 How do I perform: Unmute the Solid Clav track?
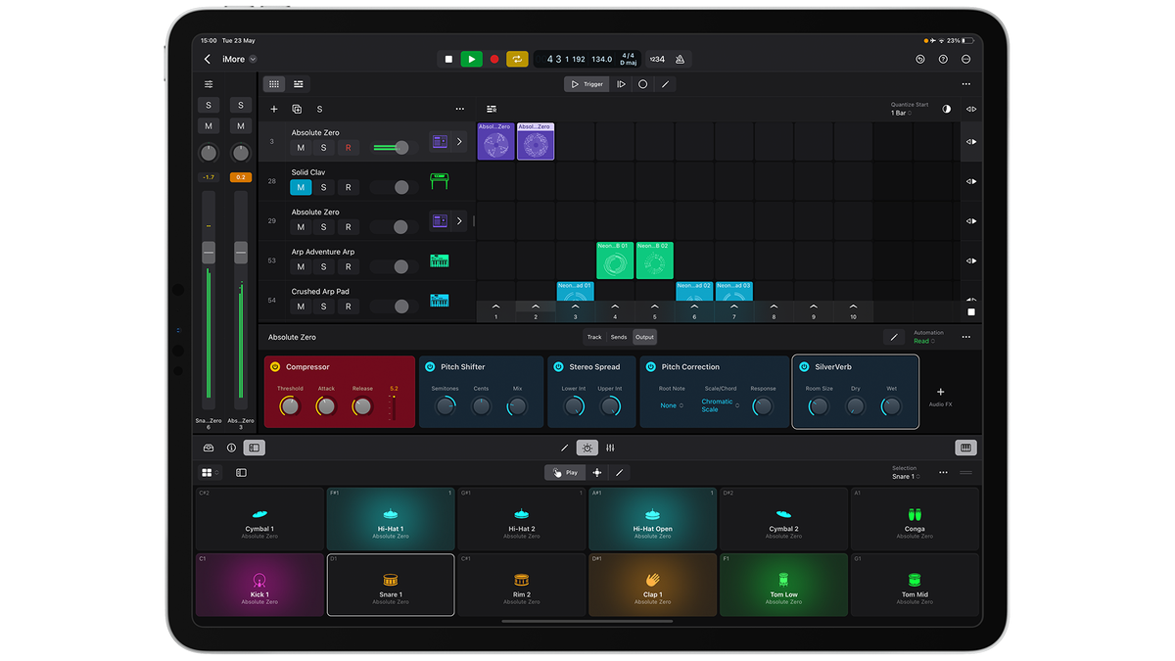(x=300, y=186)
